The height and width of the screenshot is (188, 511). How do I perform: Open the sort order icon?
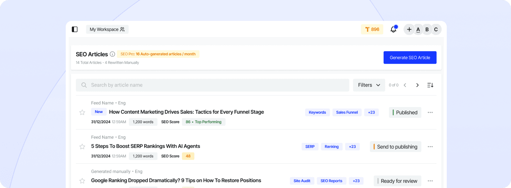coord(430,85)
